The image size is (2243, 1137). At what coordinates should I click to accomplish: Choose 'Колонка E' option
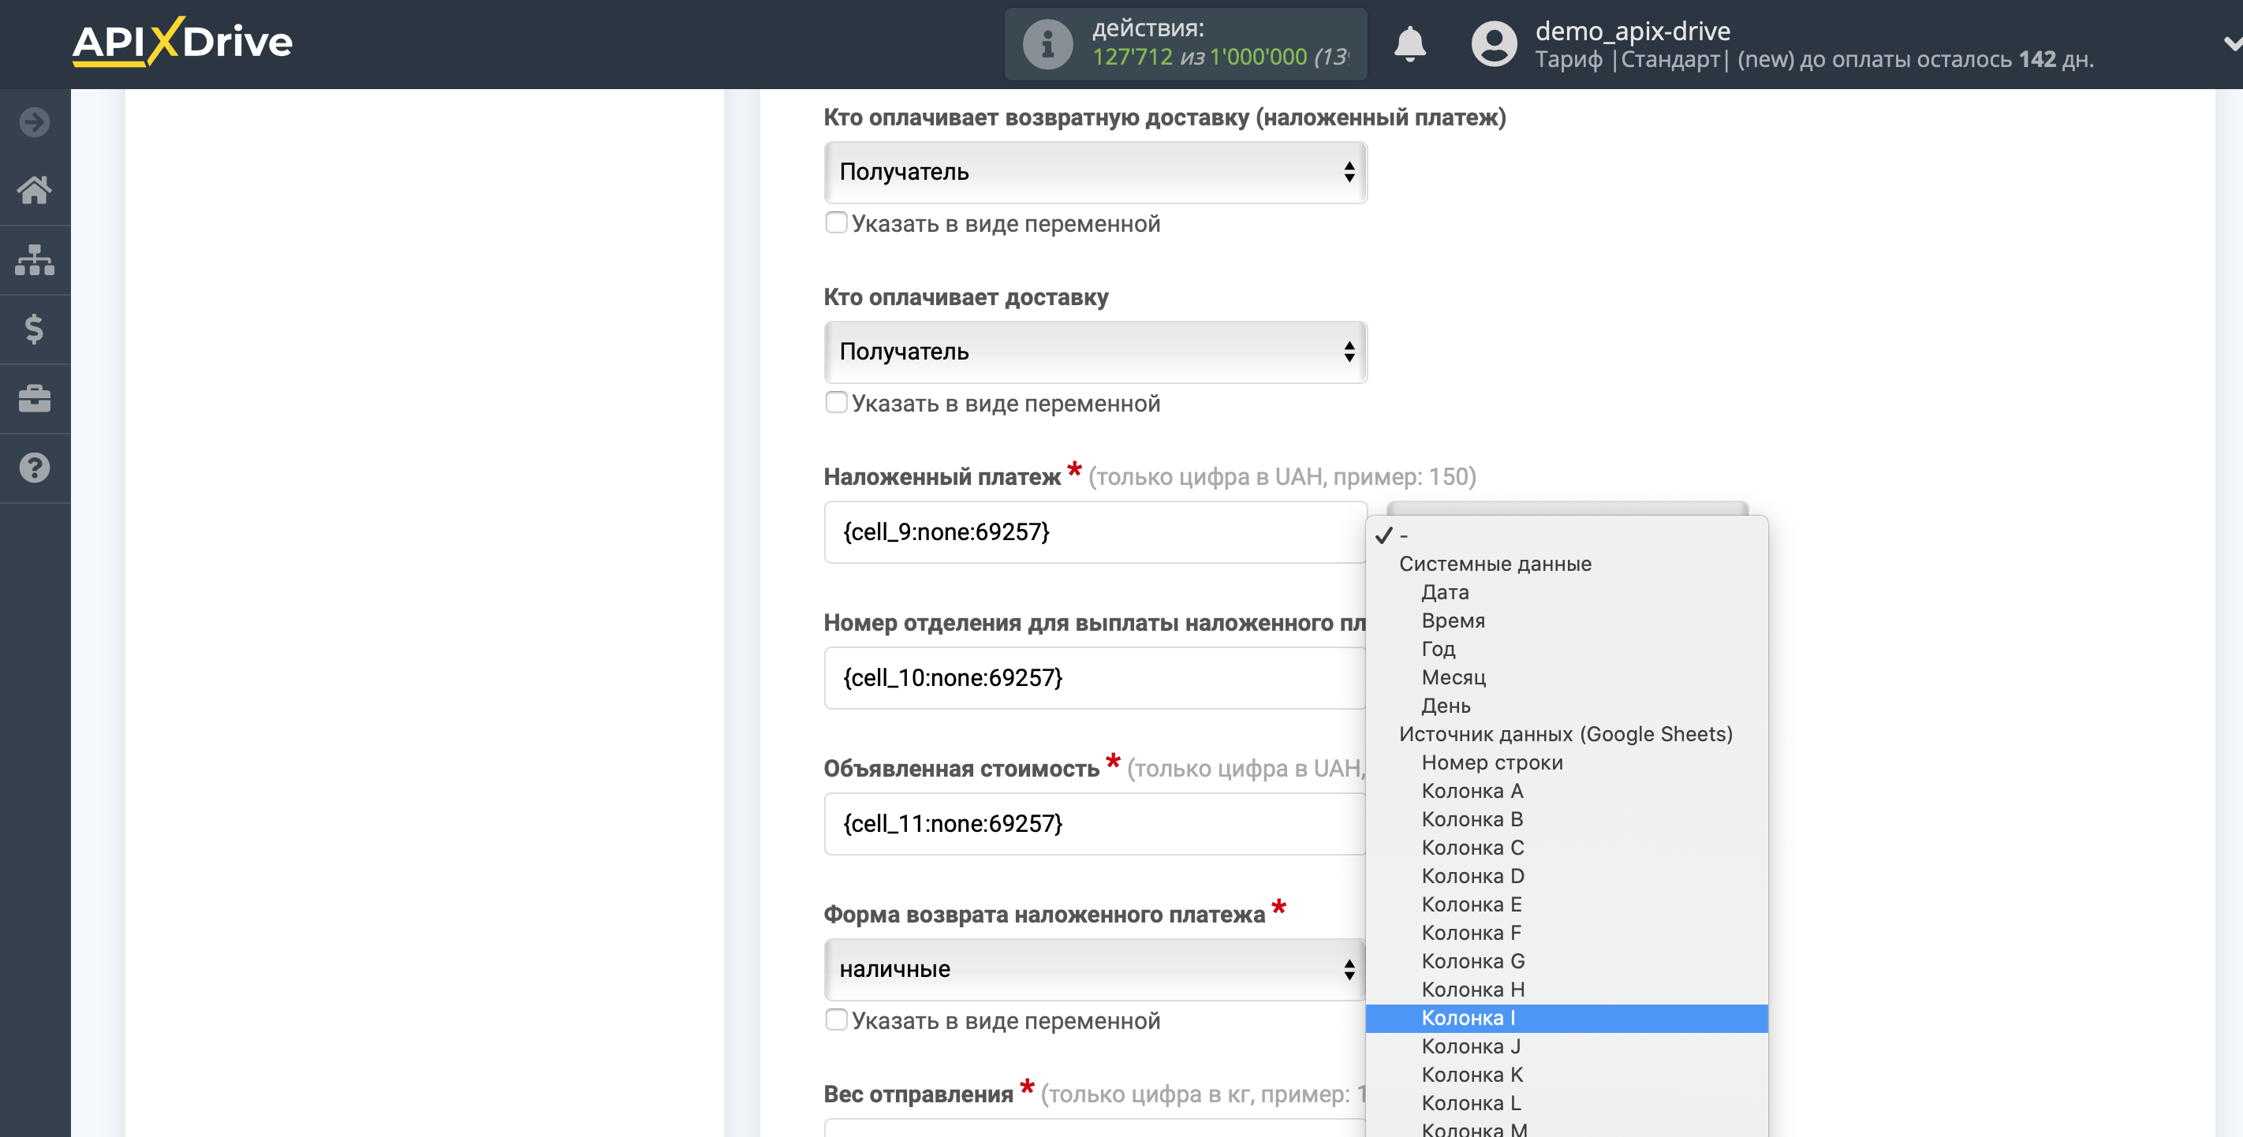(x=1566, y=904)
